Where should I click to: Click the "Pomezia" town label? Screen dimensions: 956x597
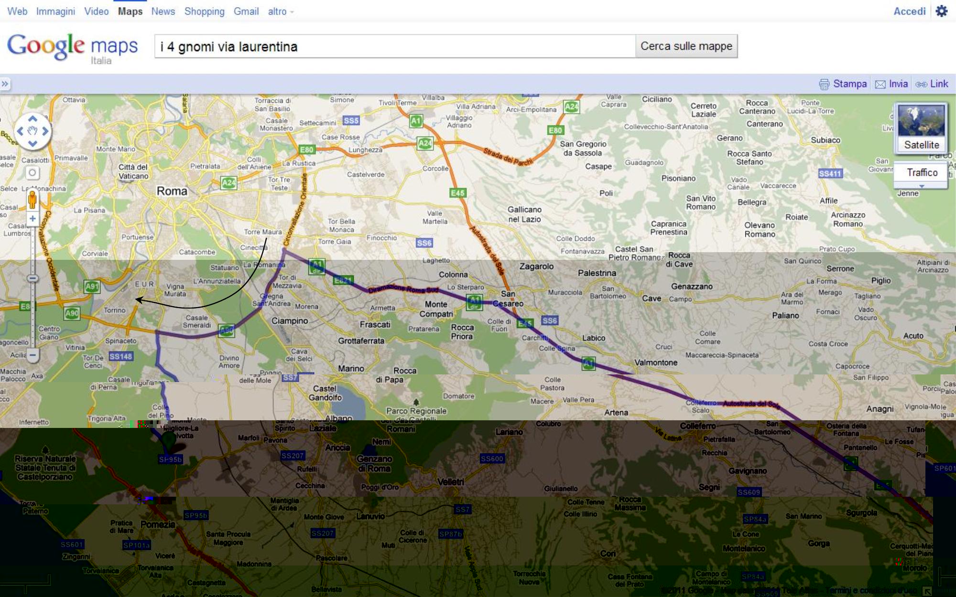click(x=158, y=524)
